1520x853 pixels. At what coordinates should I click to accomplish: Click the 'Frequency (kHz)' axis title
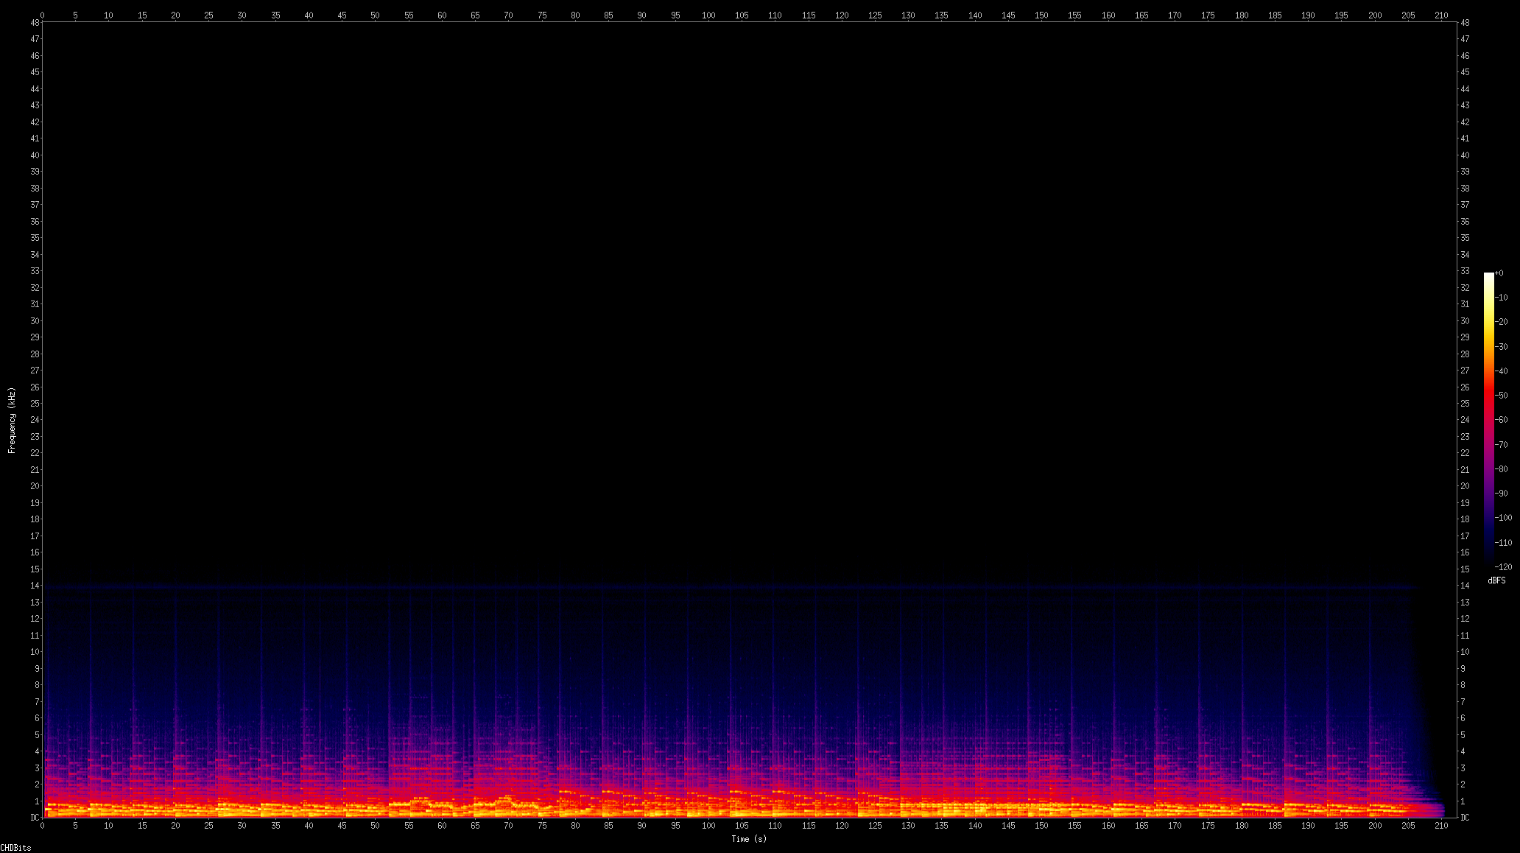click(12, 420)
